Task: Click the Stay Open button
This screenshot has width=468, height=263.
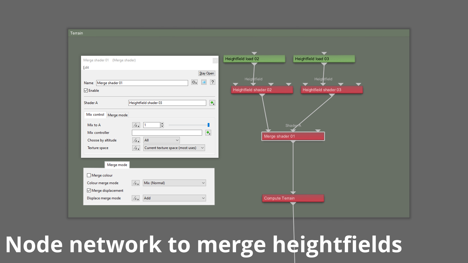Action: click(x=207, y=73)
